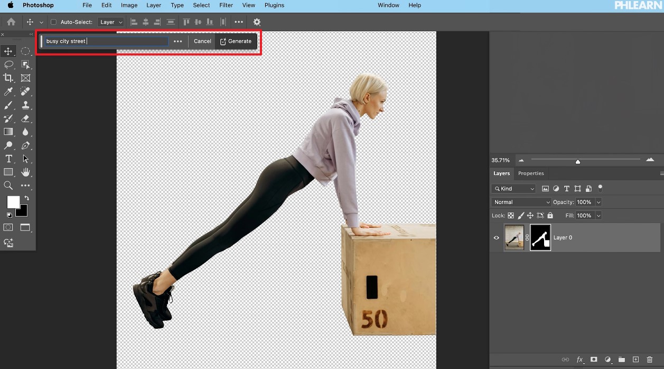Click the Generate button
664x369 pixels.
tap(236, 41)
